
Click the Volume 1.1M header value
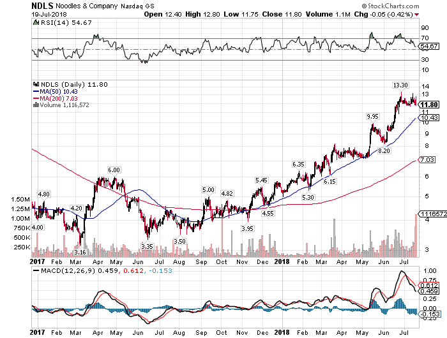coord(328,14)
